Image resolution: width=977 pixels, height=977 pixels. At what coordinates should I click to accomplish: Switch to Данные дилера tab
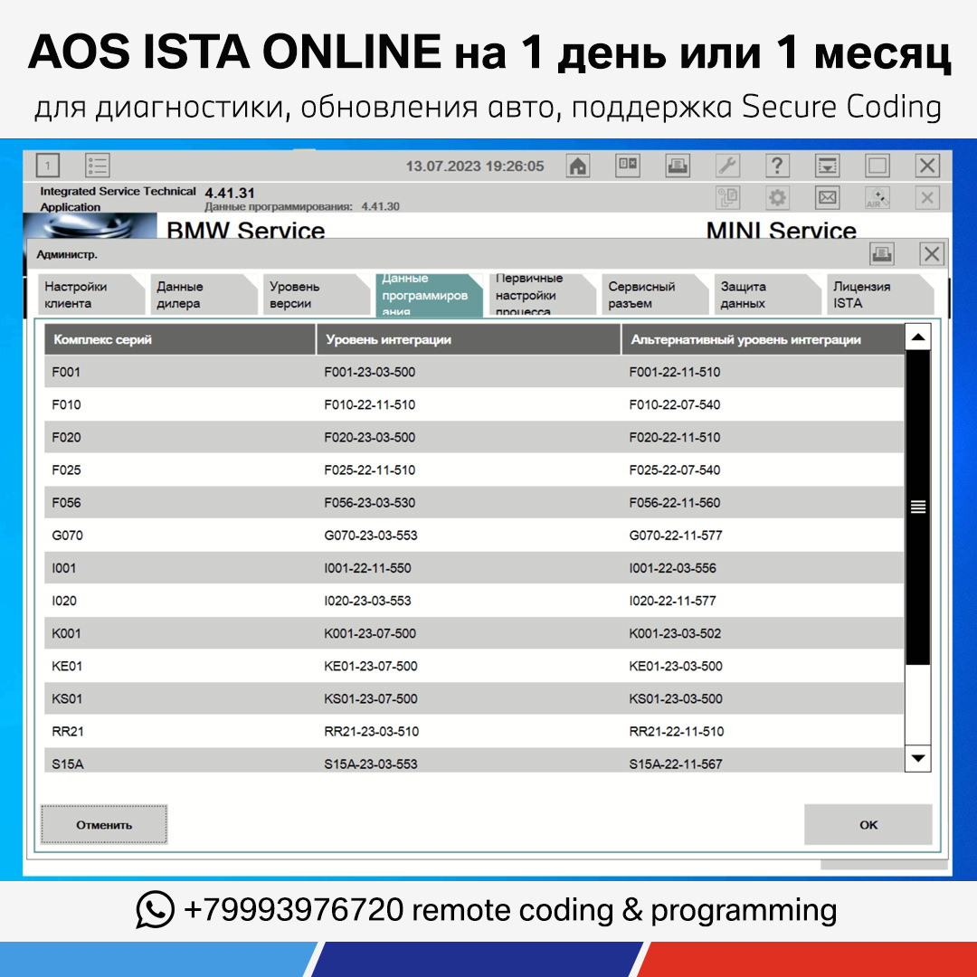pos(204,295)
